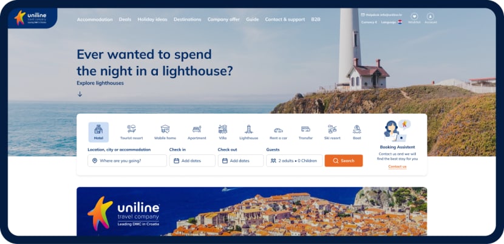The width and height of the screenshot is (504, 244).
Task: Open the Check out date picker
Action: (x=240, y=160)
